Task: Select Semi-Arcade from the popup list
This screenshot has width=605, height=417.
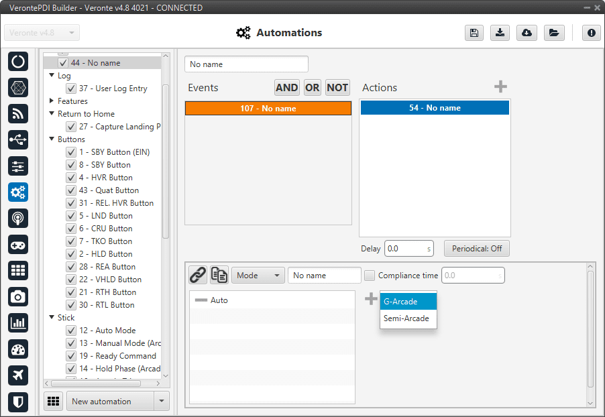Action: (408, 318)
